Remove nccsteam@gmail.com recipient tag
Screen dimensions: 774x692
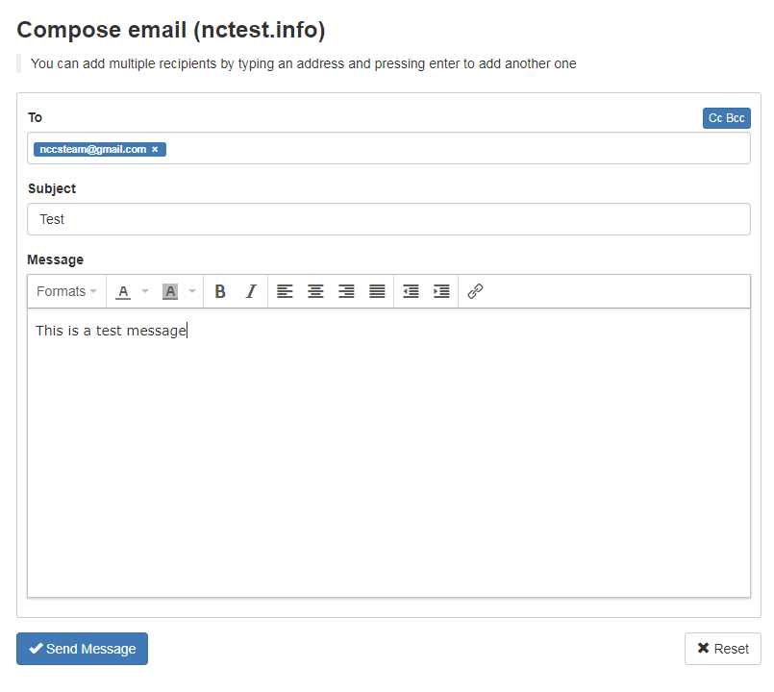click(155, 149)
